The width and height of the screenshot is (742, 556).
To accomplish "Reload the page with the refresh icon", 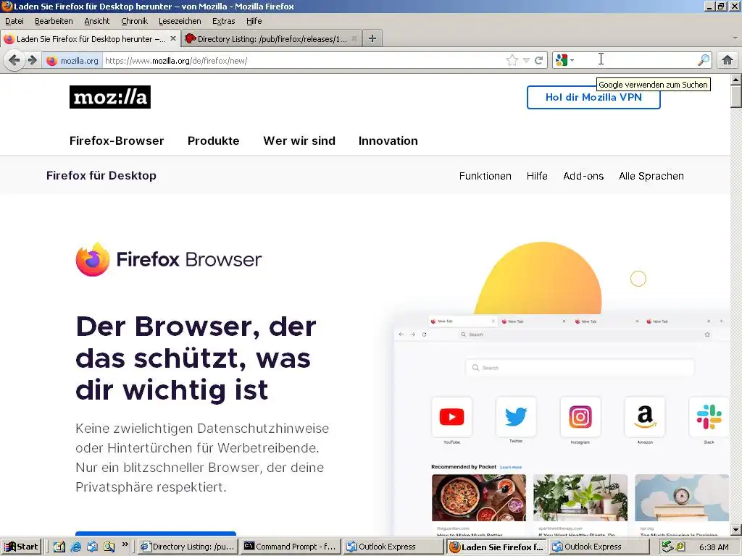I will click(538, 61).
